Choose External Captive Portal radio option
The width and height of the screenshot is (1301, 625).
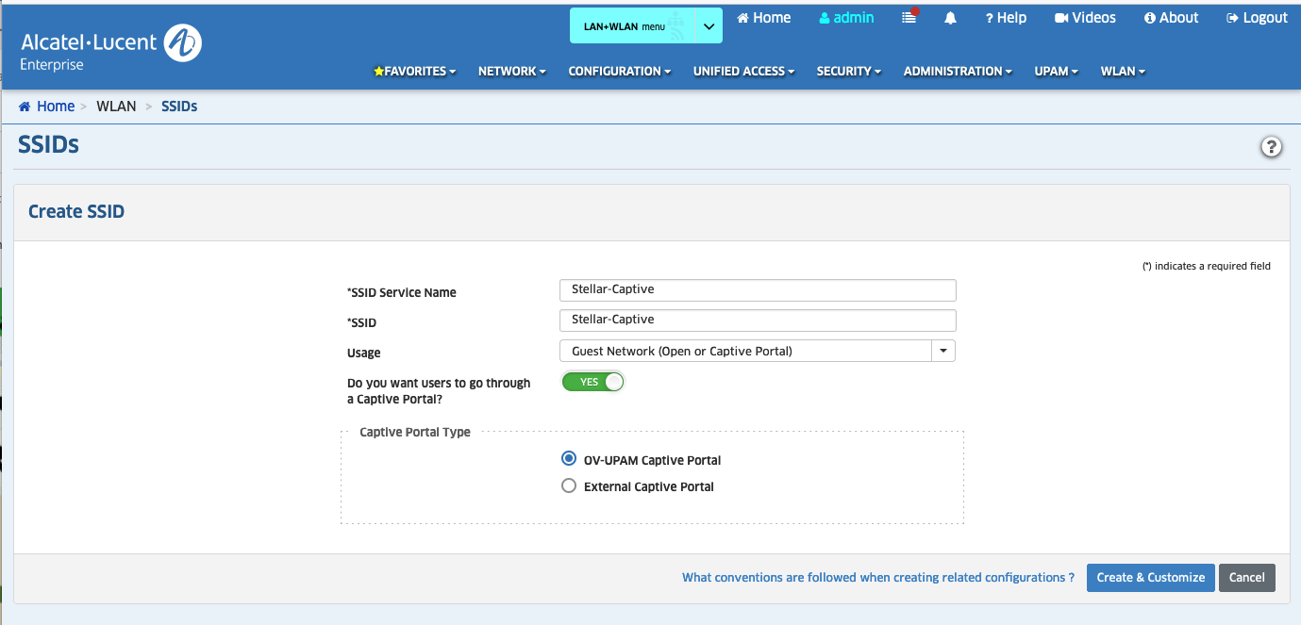tap(569, 486)
